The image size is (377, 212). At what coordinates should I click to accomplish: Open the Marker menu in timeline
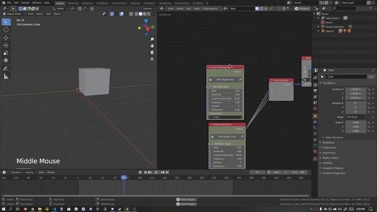click(51, 173)
